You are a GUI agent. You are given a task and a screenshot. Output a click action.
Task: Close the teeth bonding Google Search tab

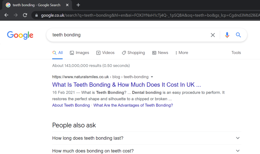pos(67,5)
